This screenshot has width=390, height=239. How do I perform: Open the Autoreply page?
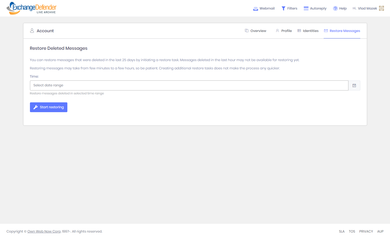click(x=315, y=9)
